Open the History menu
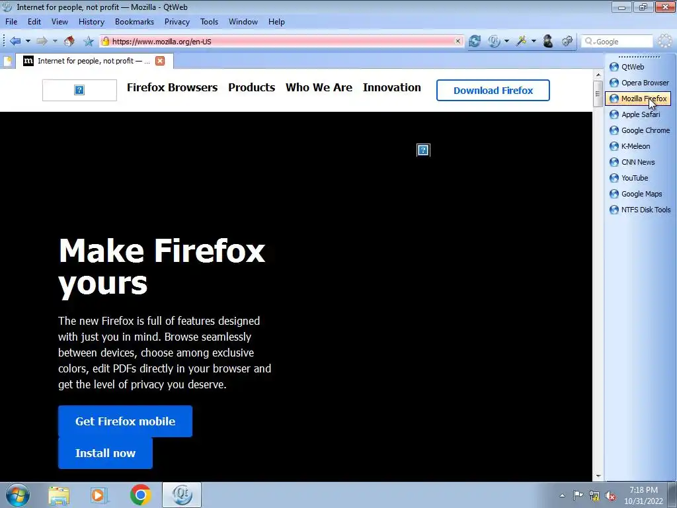The width and height of the screenshot is (677, 508). point(91,22)
